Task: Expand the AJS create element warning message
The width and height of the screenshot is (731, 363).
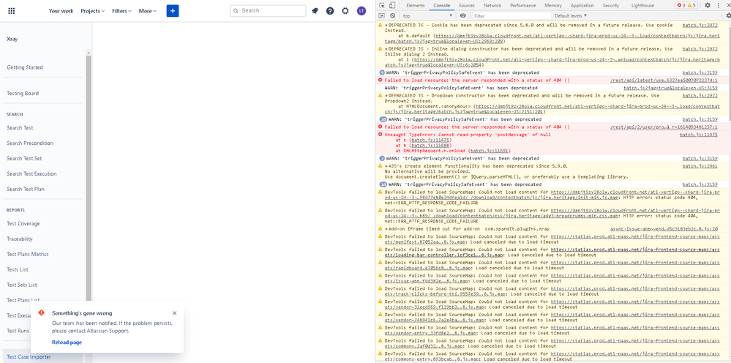Action: [386, 166]
